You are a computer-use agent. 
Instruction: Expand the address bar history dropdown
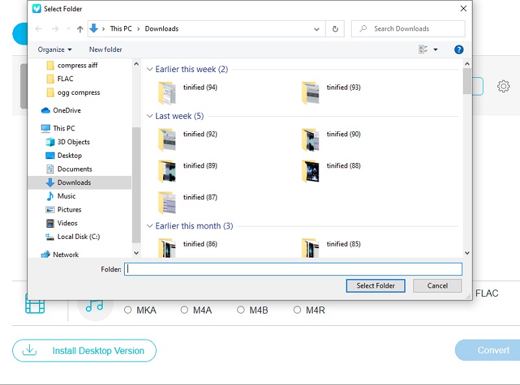click(x=317, y=29)
